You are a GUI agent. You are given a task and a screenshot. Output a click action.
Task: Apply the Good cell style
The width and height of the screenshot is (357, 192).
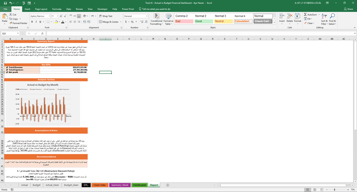[204, 21]
